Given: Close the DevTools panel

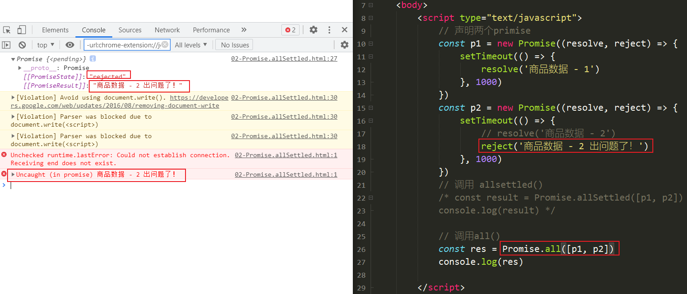Looking at the screenshot, I should click(344, 30).
